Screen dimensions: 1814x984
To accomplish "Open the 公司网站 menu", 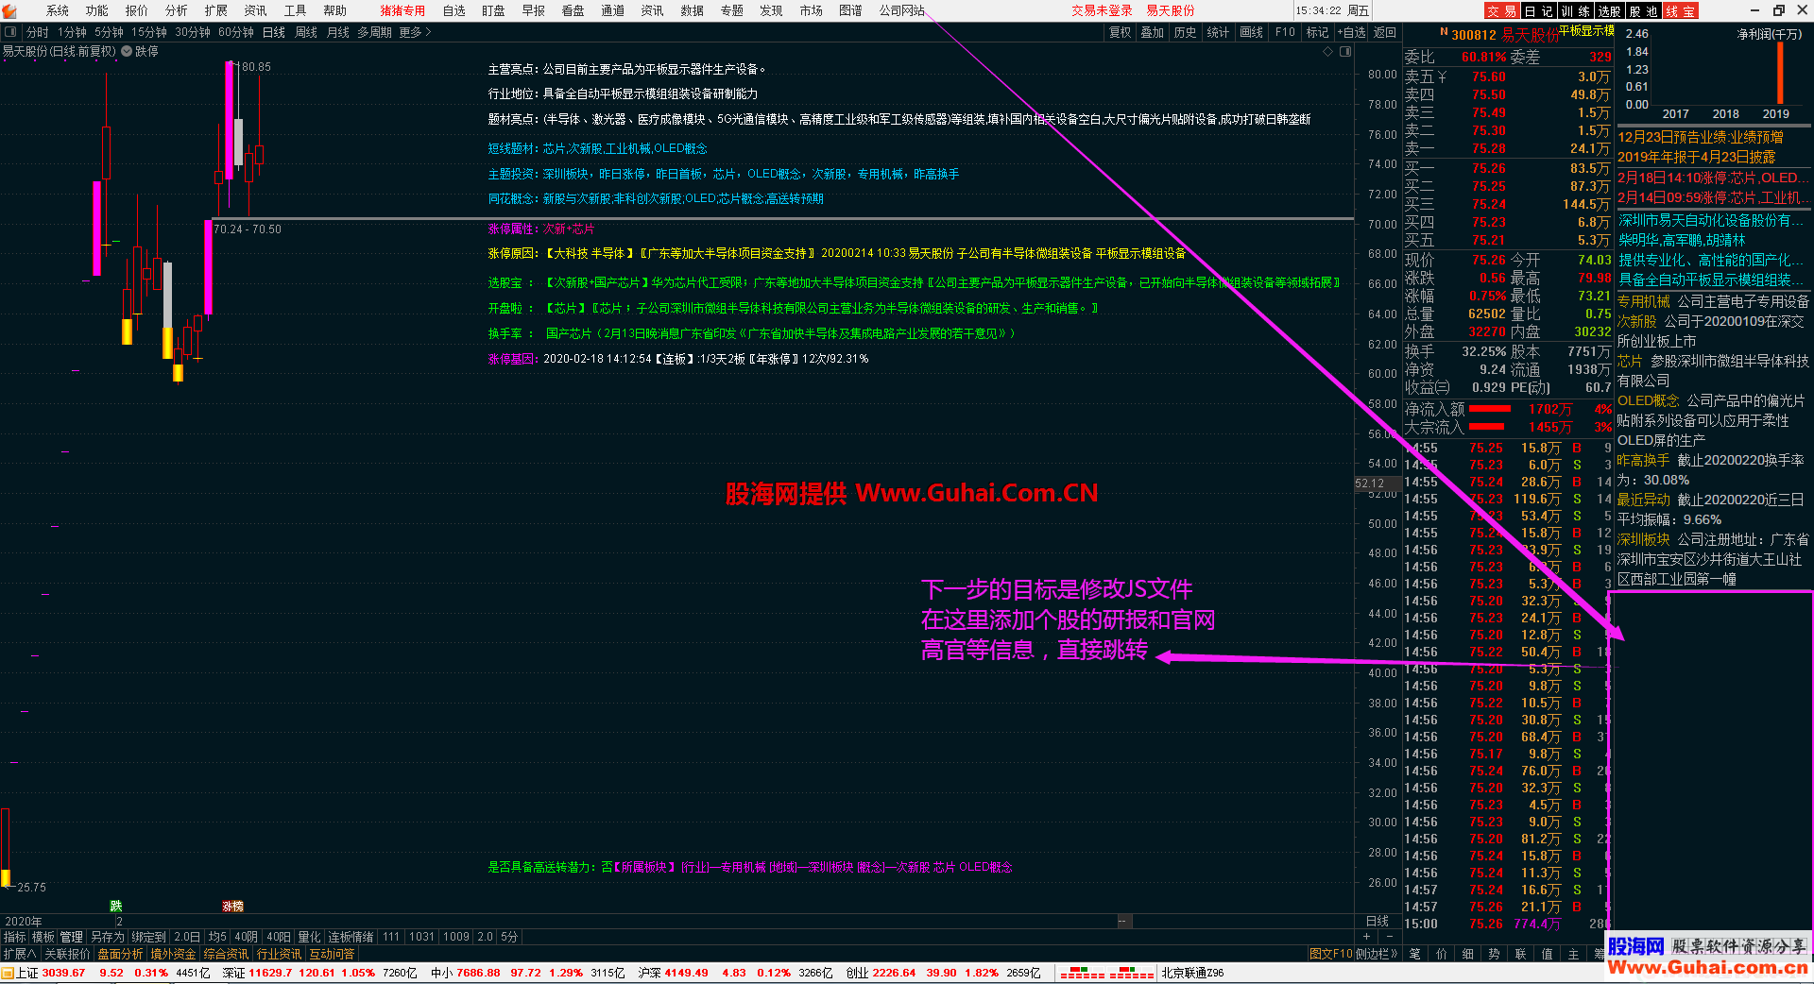I will pos(901,10).
